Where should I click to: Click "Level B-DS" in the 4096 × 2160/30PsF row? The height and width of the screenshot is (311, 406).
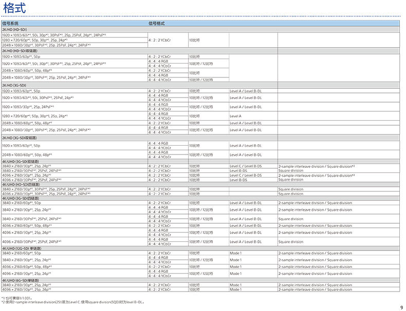(x=238, y=180)
